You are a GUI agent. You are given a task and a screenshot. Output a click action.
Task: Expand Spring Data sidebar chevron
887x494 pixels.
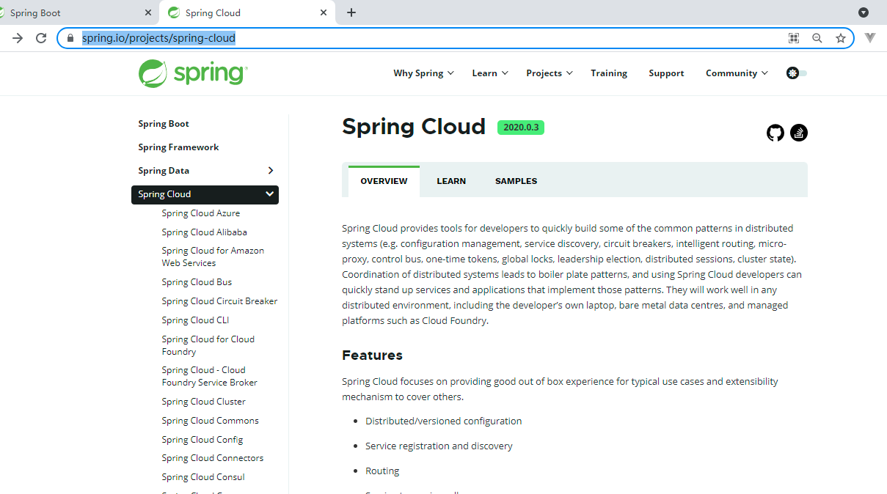click(271, 171)
